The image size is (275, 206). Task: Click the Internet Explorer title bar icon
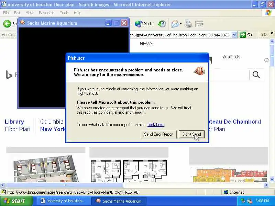(3, 4)
